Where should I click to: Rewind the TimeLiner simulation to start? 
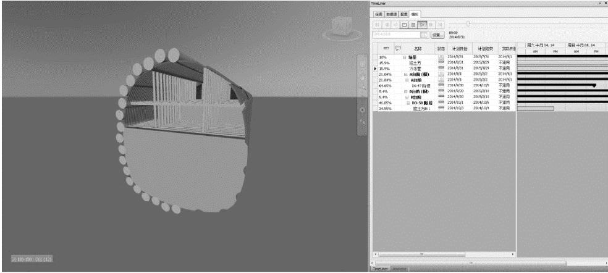tap(378, 25)
